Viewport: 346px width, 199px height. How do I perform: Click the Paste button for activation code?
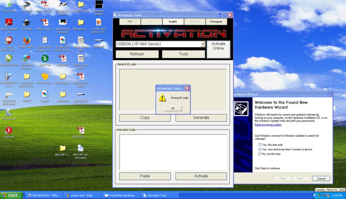(x=145, y=176)
